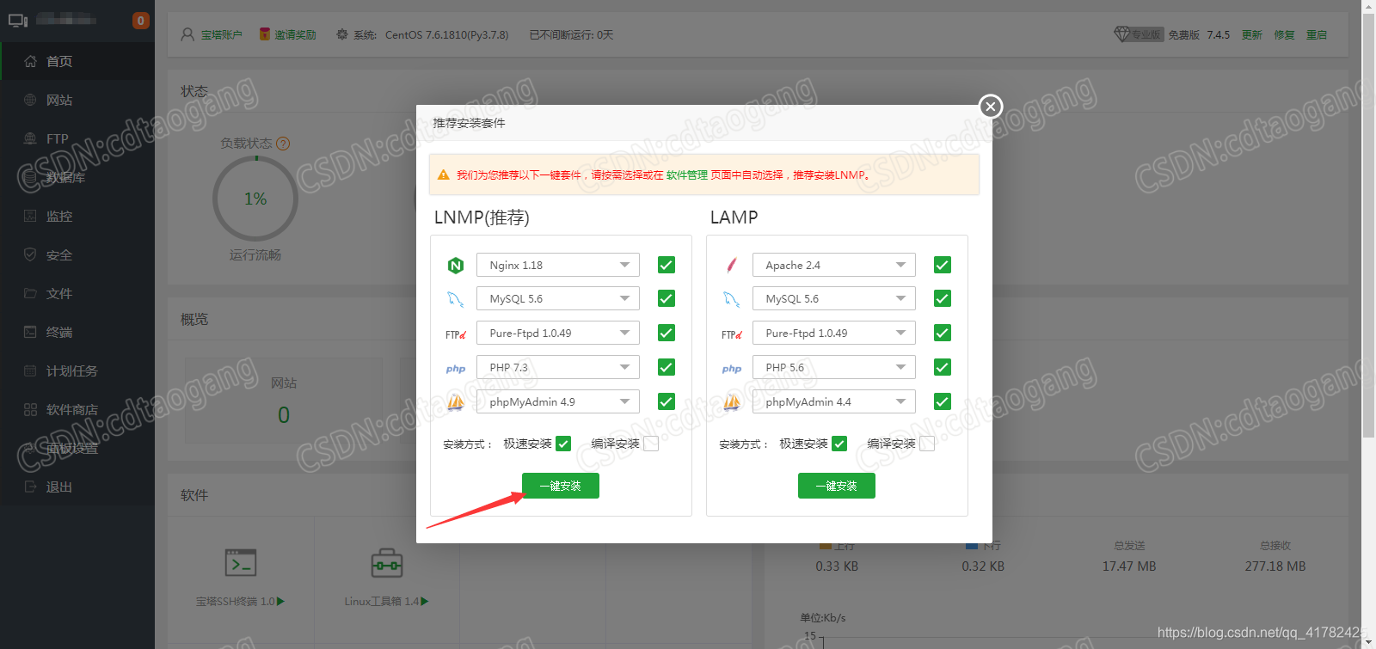Click the gift icon by 邀请奖励
Image resolution: width=1376 pixels, height=649 pixels.
(265, 34)
